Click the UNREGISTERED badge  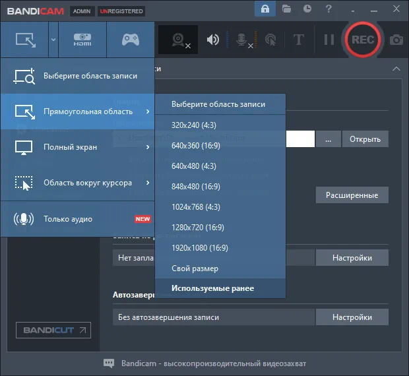(x=121, y=11)
